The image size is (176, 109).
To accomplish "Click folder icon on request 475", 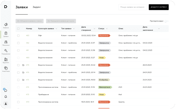I will pos(23,80).
